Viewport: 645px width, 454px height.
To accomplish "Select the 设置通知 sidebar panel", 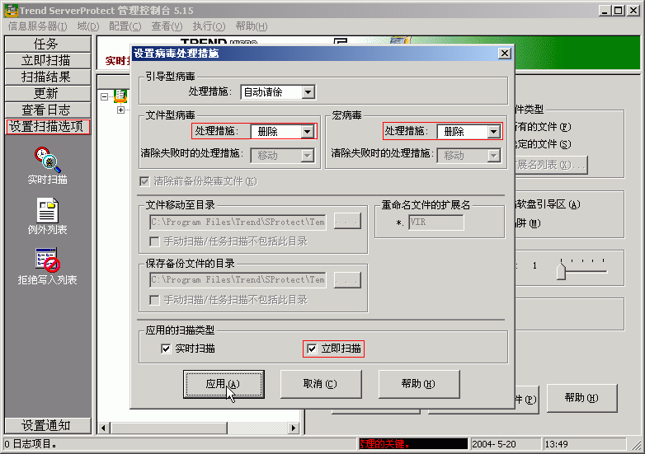I will click(x=46, y=425).
